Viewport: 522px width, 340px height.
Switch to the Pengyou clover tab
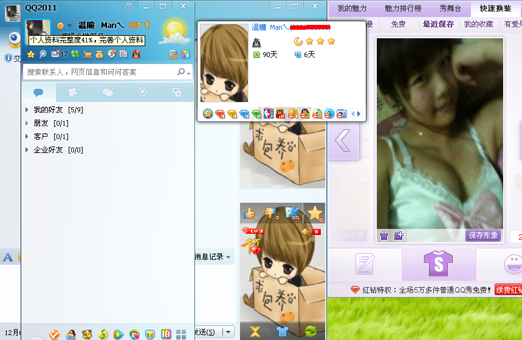(x=72, y=92)
